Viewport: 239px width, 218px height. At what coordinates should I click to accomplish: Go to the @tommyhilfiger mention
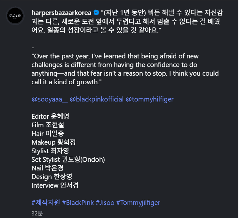point(149,99)
